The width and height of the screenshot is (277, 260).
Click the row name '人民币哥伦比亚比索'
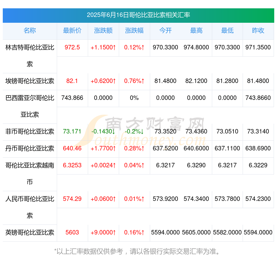30,207
